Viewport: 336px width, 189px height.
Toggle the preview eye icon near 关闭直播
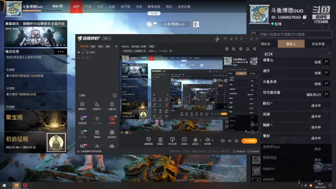point(230,141)
